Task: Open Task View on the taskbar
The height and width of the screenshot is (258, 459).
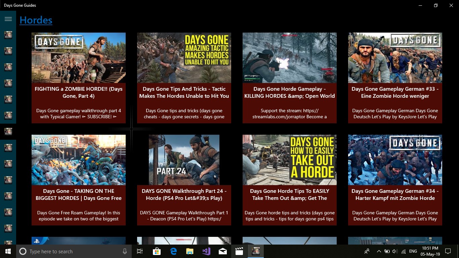Action: 140,251
